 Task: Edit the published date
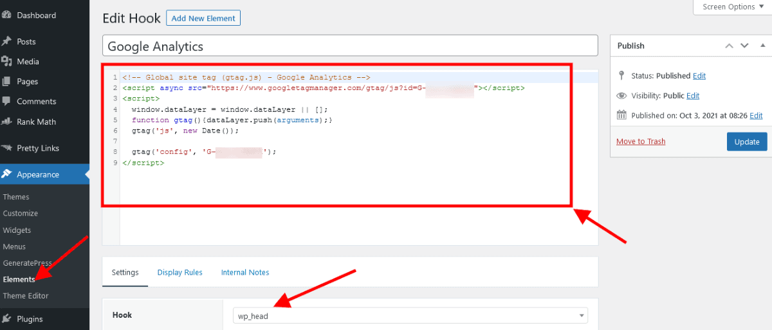coord(756,115)
